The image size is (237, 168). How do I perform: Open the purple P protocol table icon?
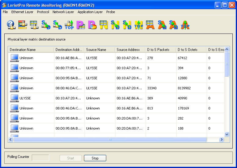coord(81,25)
